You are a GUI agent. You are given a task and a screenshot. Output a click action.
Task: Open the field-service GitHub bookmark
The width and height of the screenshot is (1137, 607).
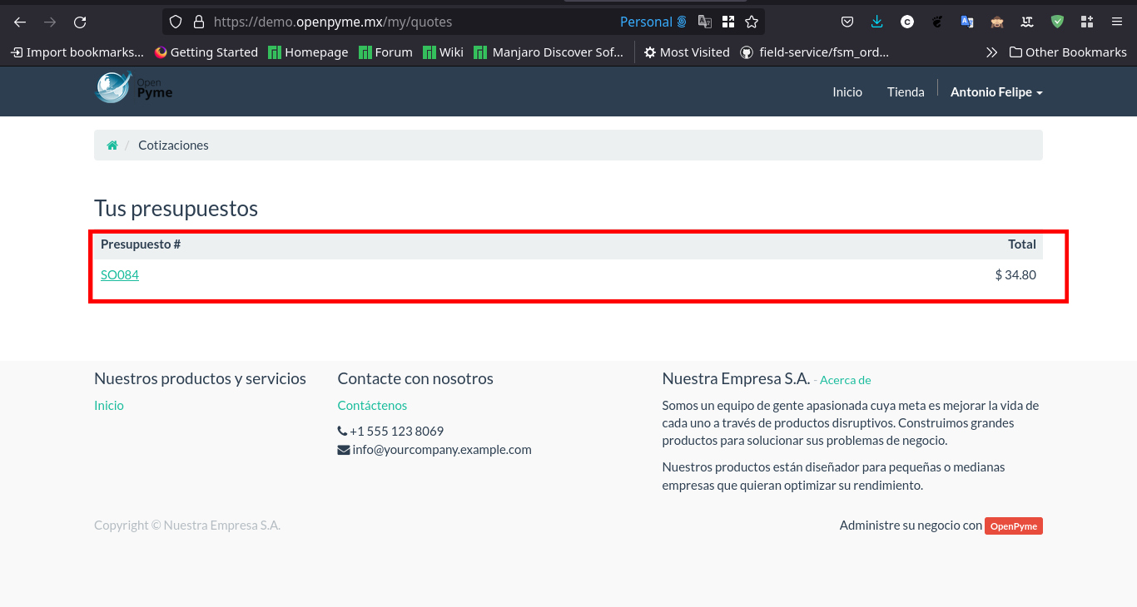[815, 52]
